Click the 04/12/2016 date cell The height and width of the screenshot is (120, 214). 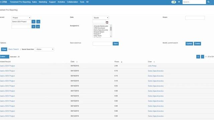click(75, 116)
